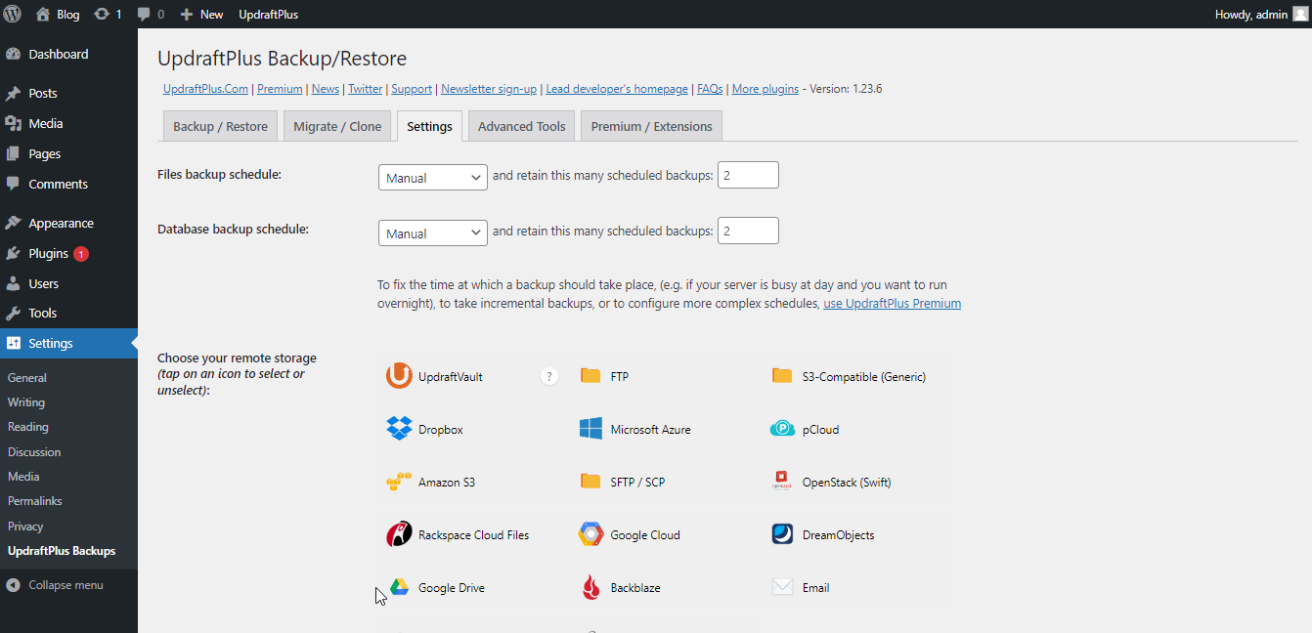Select the Dropbox icon
1312x633 pixels.
[x=399, y=429]
